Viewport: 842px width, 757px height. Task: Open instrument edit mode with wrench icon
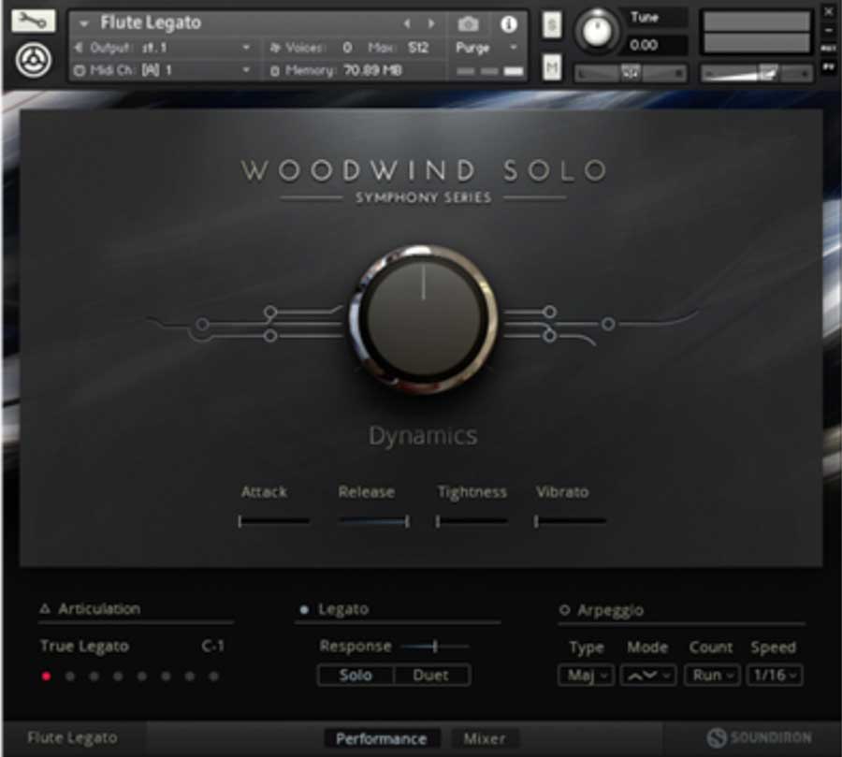pos(34,21)
